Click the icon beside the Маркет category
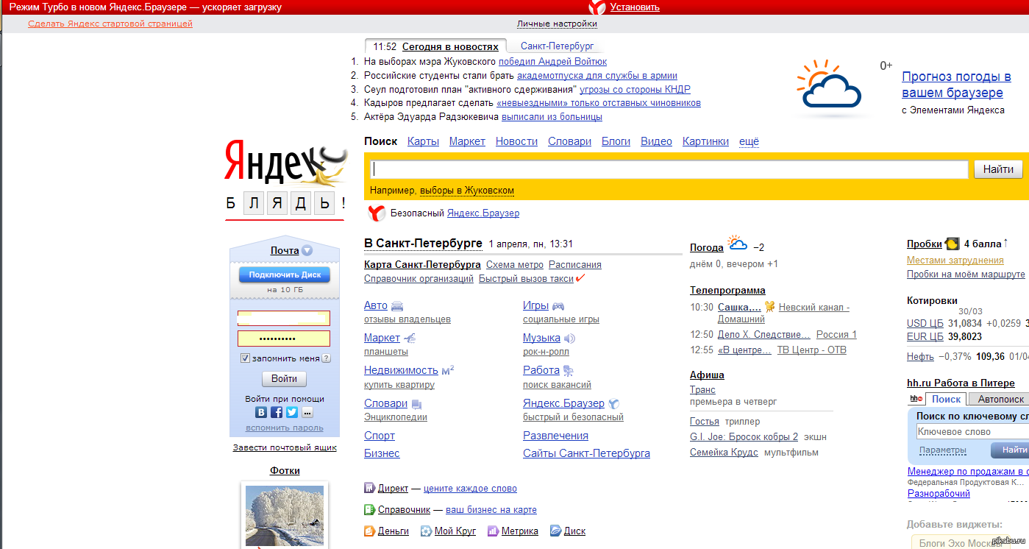The height and width of the screenshot is (549, 1029). click(x=410, y=339)
